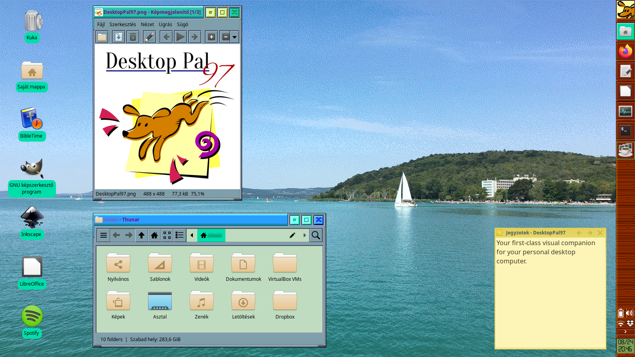Launch Firefox from the side panel
Viewport: 635px width, 357px height.
tap(625, 51)
